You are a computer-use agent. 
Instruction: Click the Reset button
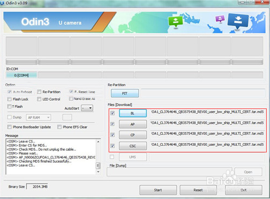[198, 190]
